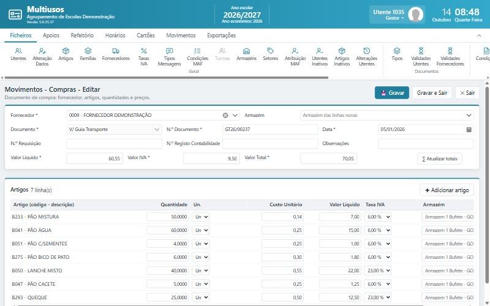Open Atribuição MAF icon

[295, 57]
